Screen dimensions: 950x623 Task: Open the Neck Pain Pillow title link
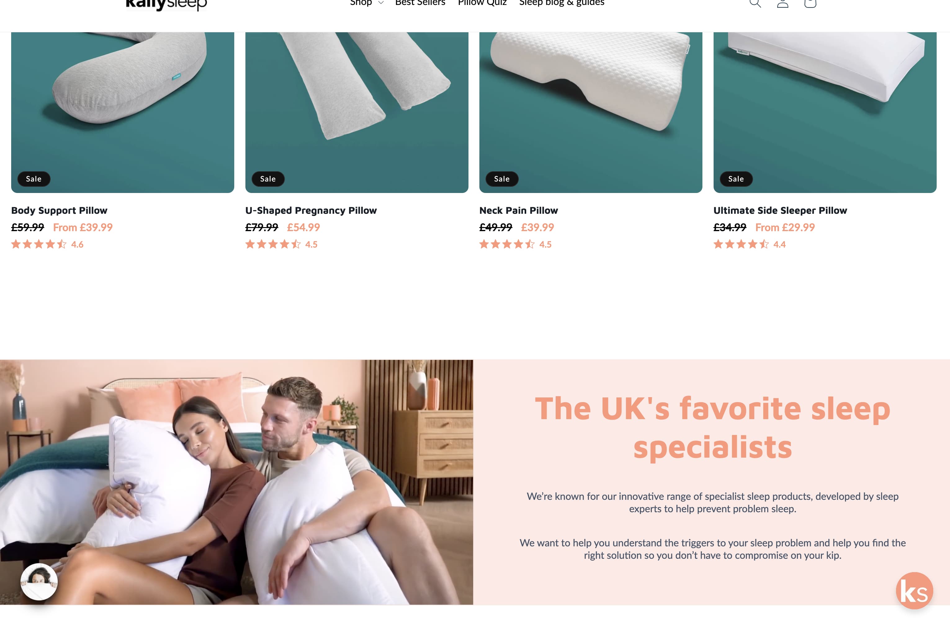tap(518, 210)
